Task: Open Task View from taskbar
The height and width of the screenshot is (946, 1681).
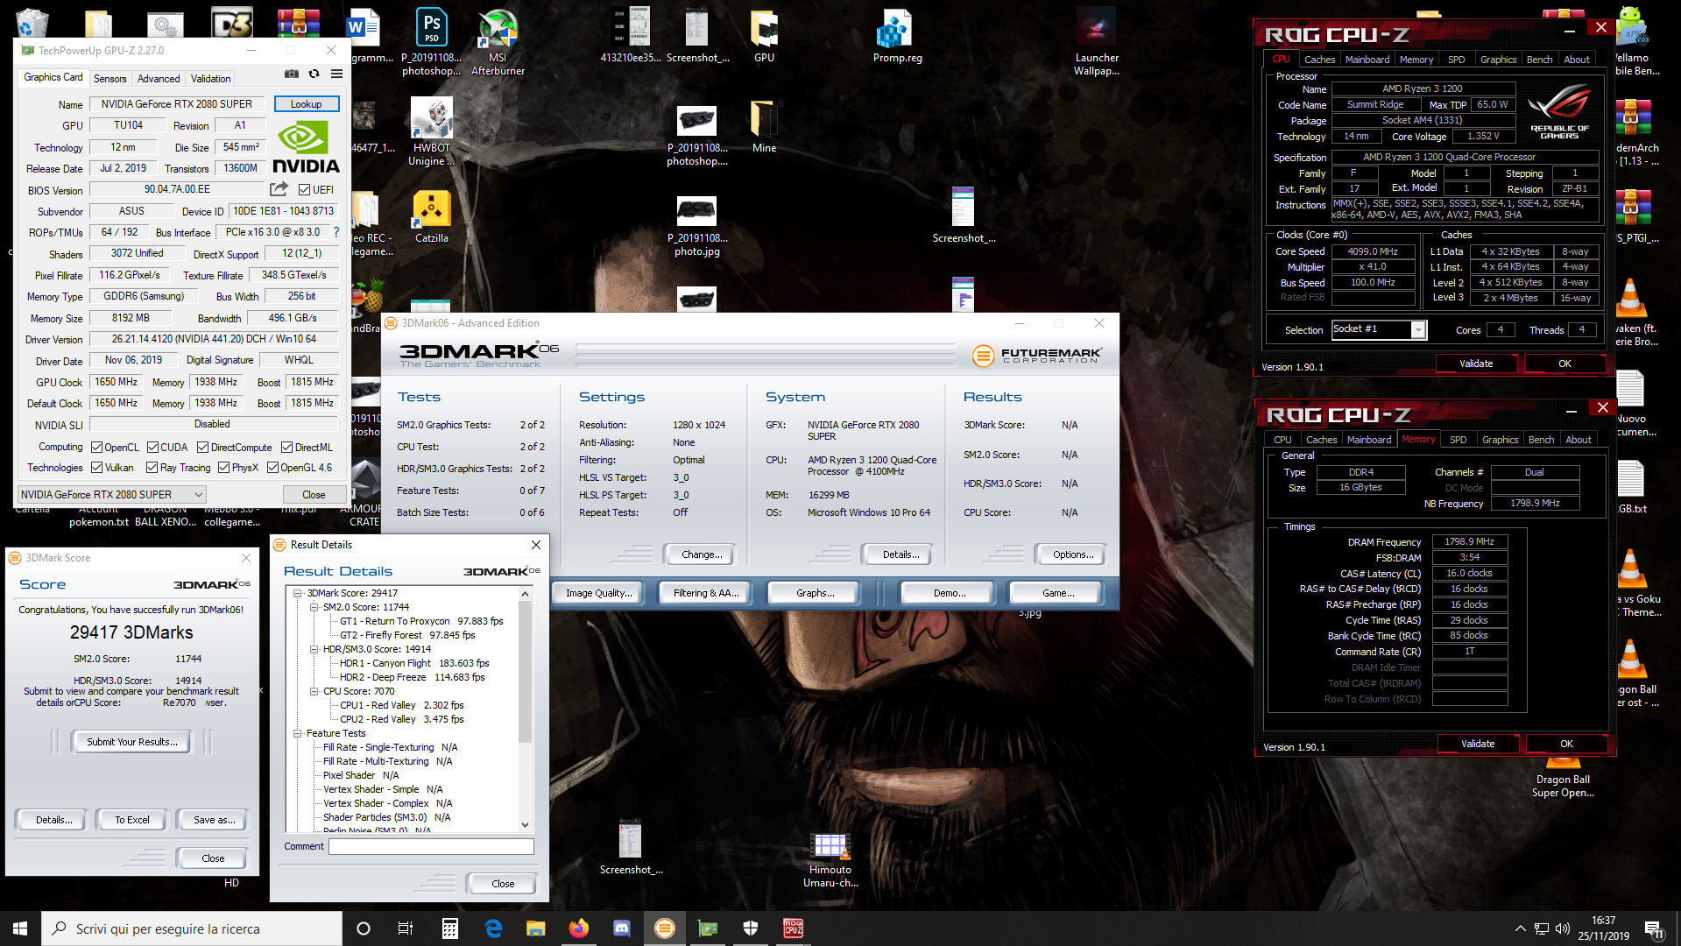Action: click(405, 928)
